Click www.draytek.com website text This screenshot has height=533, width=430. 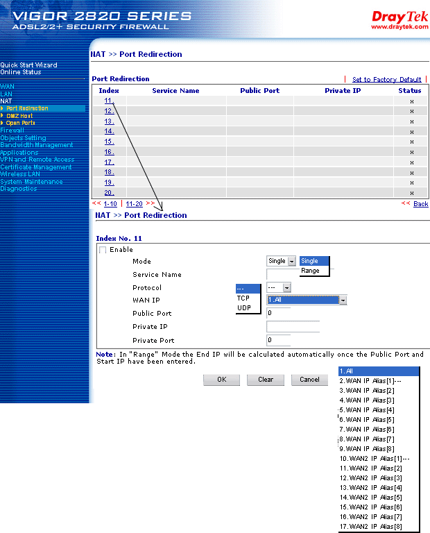pyautogui.click(x=399, y=27)
